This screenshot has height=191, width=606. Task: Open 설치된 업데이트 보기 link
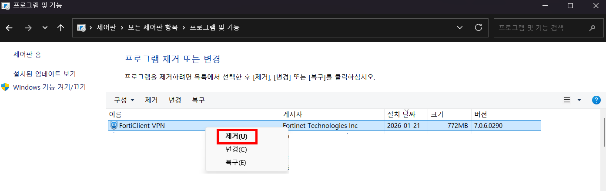pos(45,74)
